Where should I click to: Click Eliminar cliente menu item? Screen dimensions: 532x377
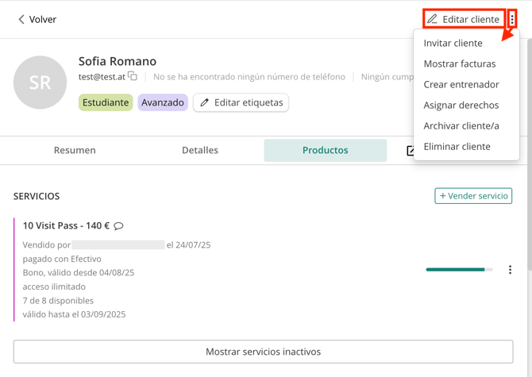coord(457,146)
